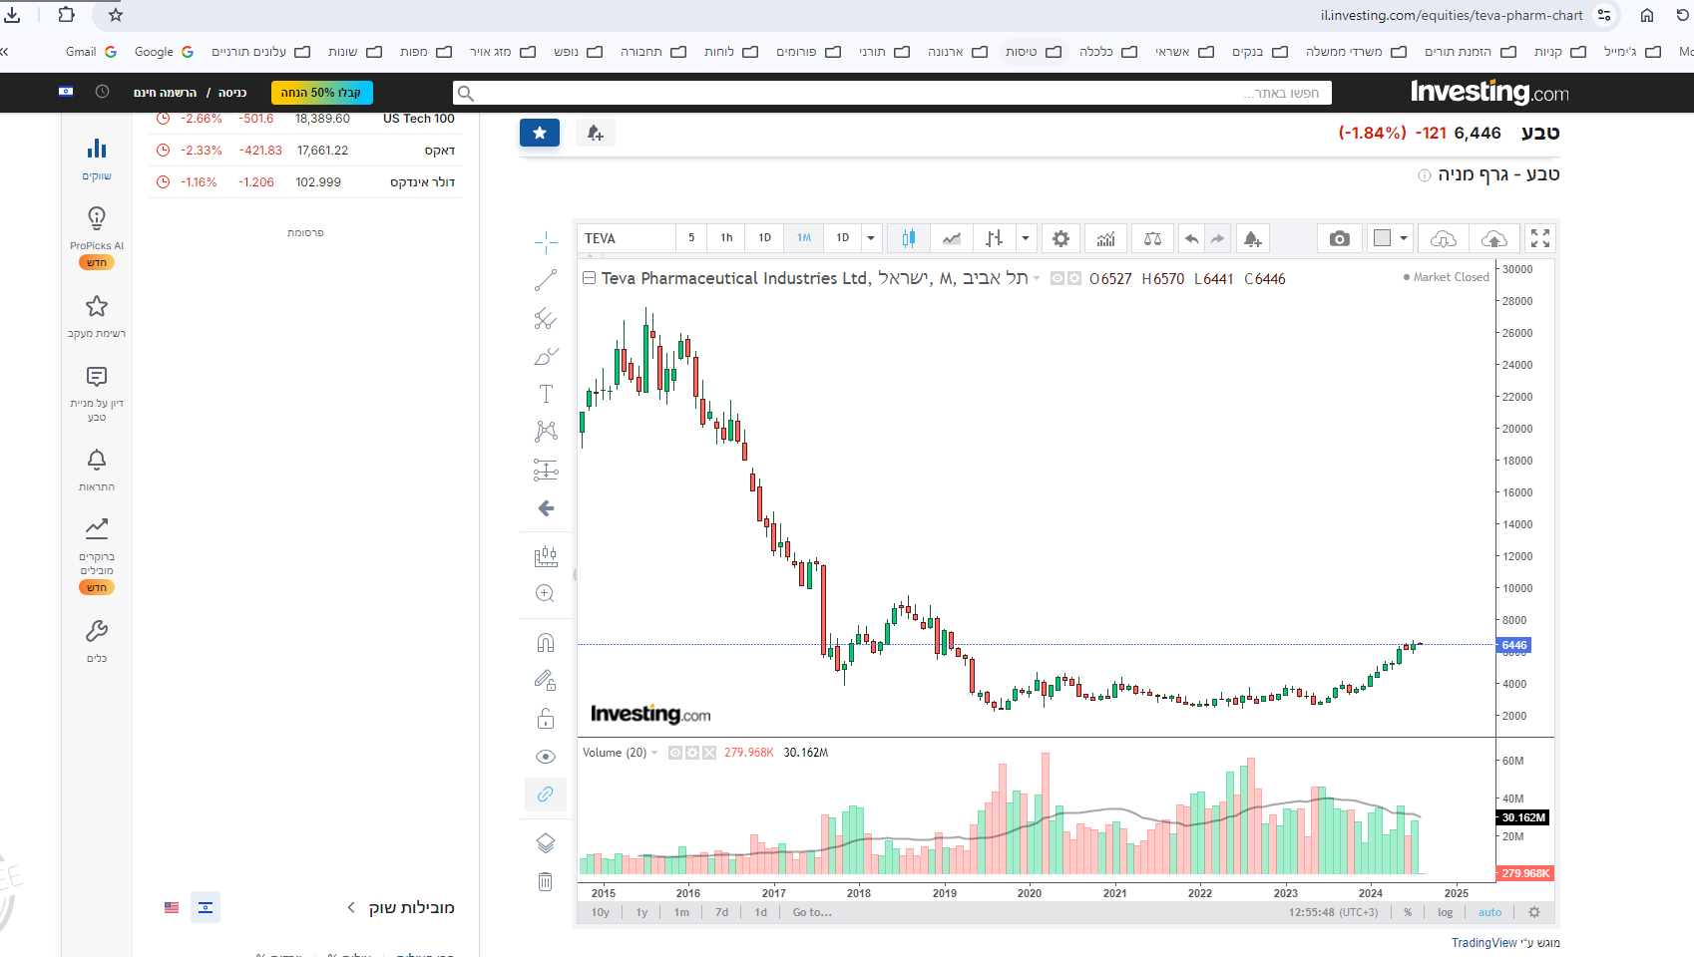Image resolution: width=1694 pixels, height=957 pixels.
Task: Open alerts bell in left sidebar
Action: point(97,470)
